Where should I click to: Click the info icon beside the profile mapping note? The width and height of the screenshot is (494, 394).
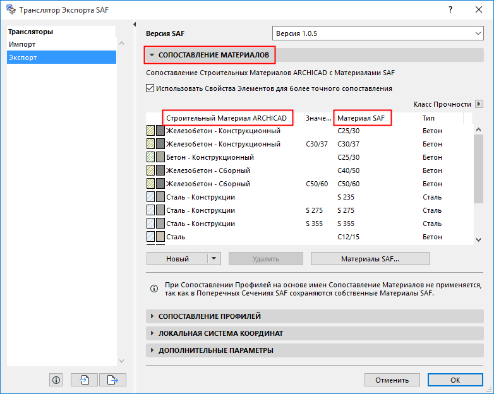[154, 289]
